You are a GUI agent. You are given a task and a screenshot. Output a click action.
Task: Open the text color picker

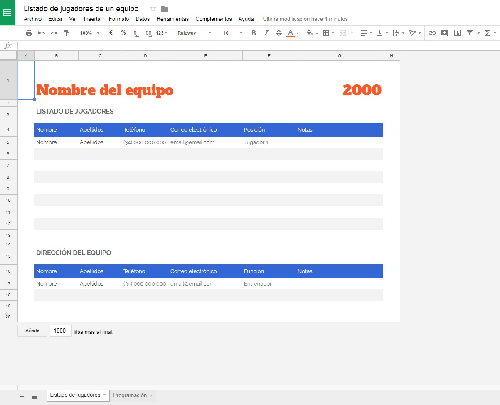coord(291,33)
